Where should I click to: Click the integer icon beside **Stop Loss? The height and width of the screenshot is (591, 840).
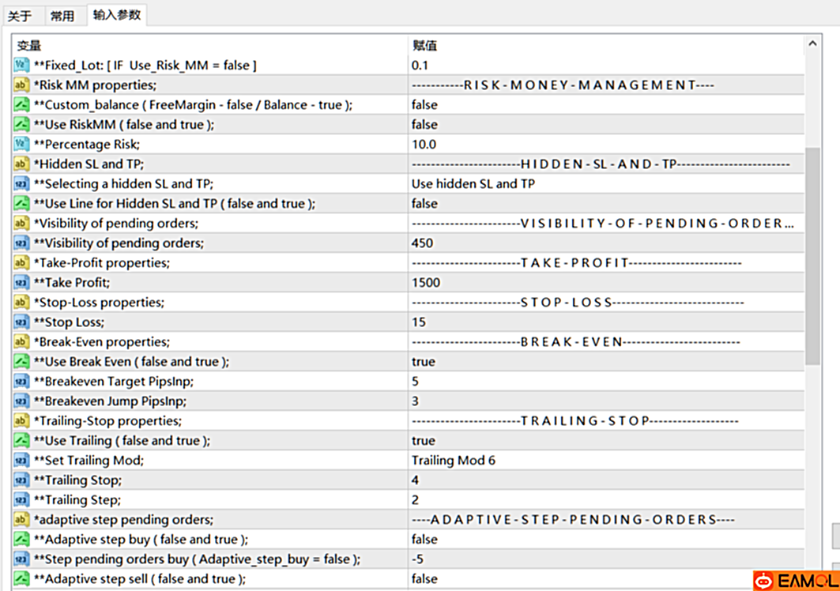(22, 322)
